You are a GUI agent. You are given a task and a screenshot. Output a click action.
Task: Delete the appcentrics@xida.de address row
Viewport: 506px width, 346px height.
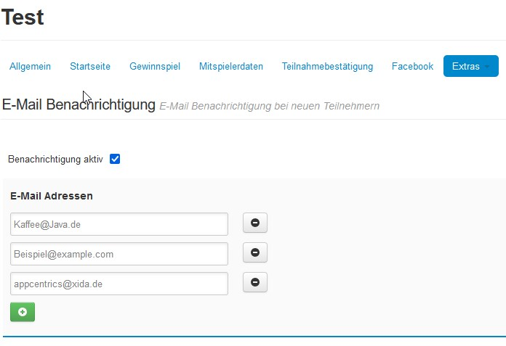click(x=254, y=283)
